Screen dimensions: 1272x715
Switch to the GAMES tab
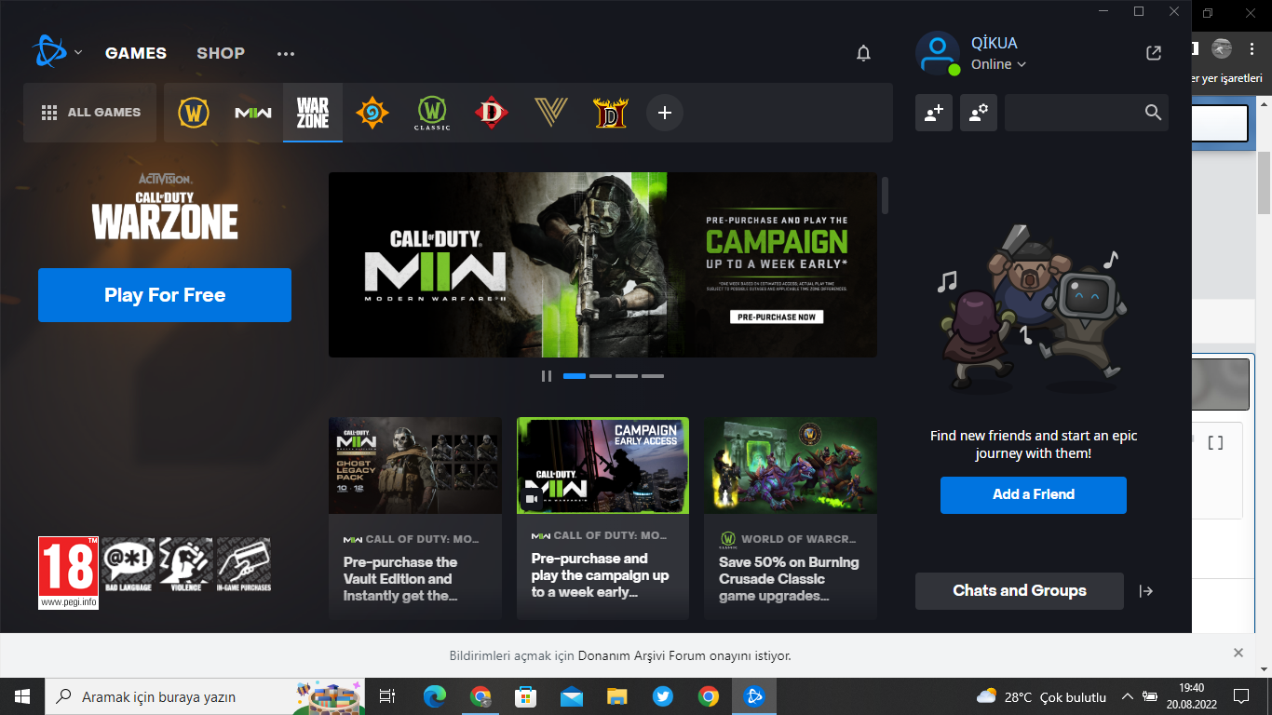tap(136, 53)
